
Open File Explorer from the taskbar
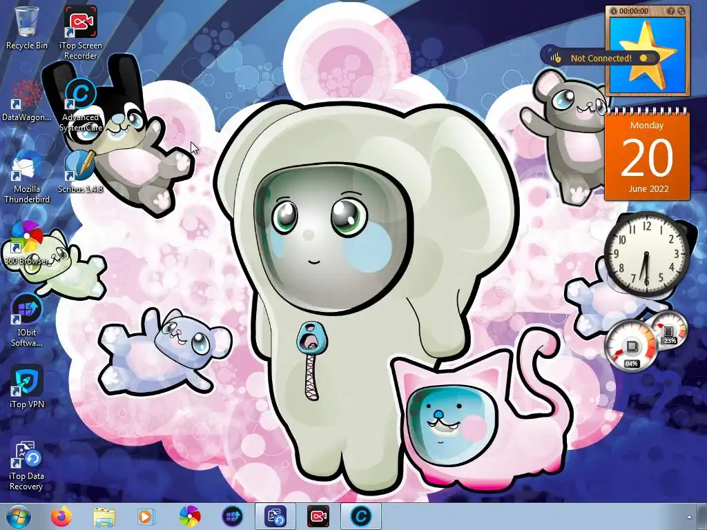tap(104, 516)
